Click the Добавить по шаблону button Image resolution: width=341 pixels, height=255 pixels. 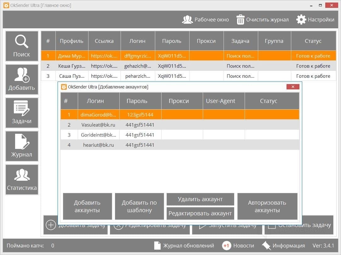click(139, 207)
